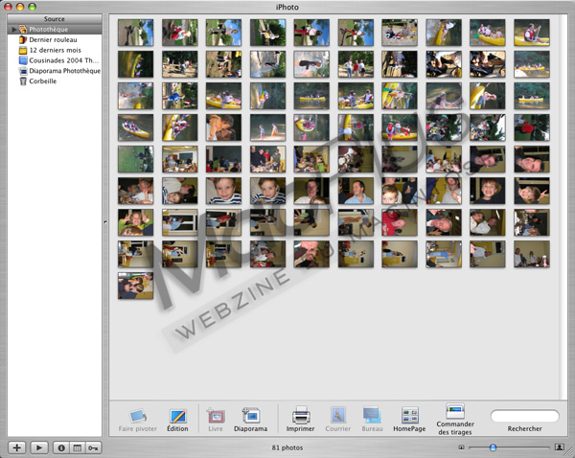Select 12 derniers mois album
Image resolution: width=575 pixels, height=458 pixels.
[x=55, y=50]
